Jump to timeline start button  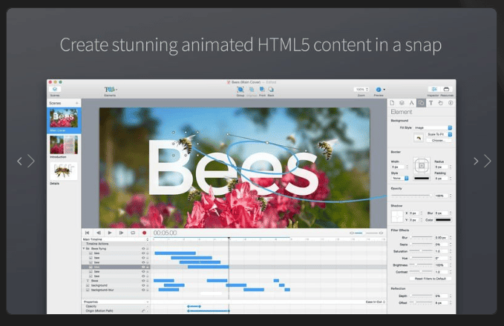[x=87, y=233]
